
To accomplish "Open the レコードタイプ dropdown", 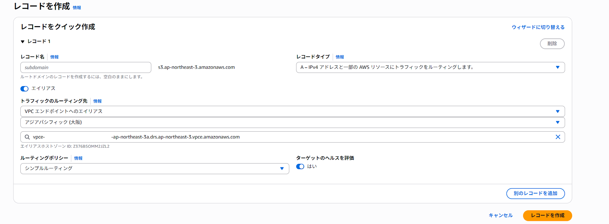I will (x=430, y=67).
